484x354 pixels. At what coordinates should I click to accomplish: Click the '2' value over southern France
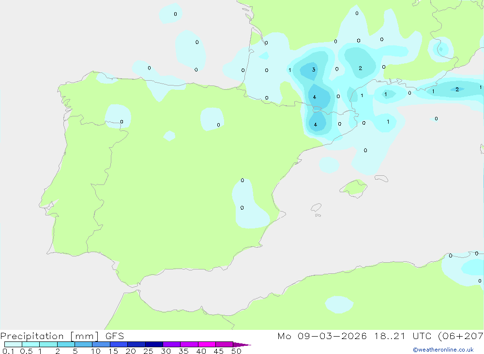pos(360,68)
